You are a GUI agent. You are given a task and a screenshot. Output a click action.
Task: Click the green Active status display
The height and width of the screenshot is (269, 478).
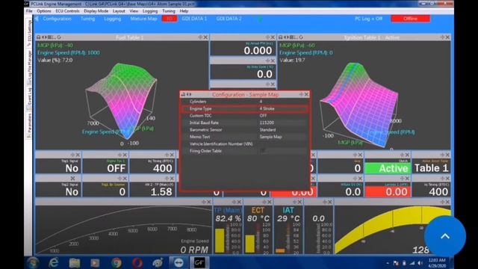(x=388, y=168)
